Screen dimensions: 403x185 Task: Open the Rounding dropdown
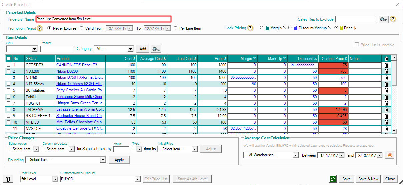click(x=103, y=160)
